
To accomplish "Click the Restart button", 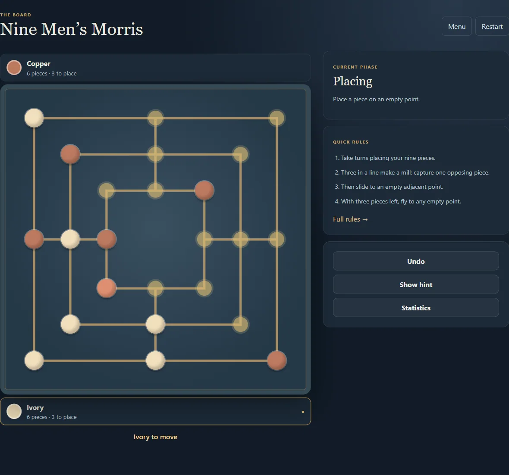I will click(x=492, y=26).
